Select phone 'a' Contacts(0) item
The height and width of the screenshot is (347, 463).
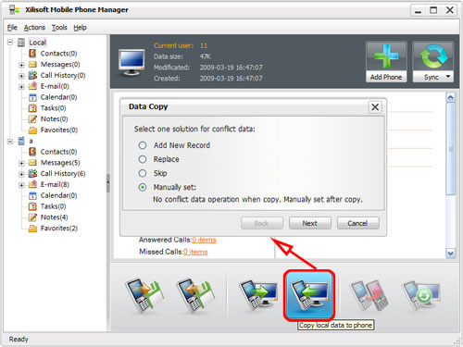click(x=53, y=152)
